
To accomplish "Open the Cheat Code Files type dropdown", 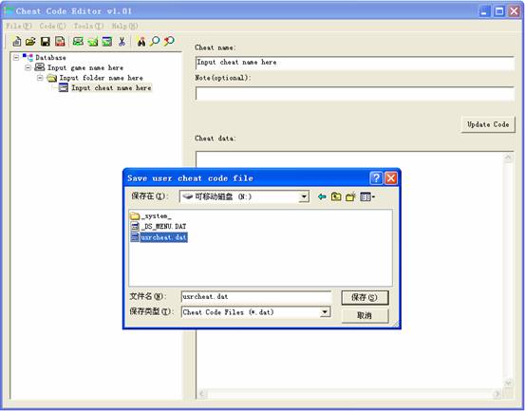I will tap(325, 312).
